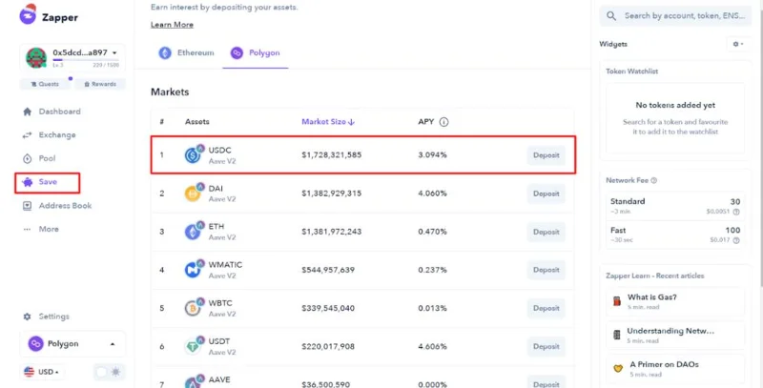Screen dimensions: 763x388
Task: Click the DAI APY value 4.060%
Action: [x=432, y=194]
